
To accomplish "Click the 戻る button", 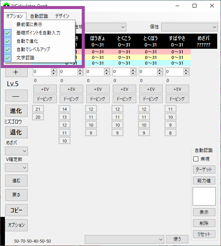I will coord(16,195).
